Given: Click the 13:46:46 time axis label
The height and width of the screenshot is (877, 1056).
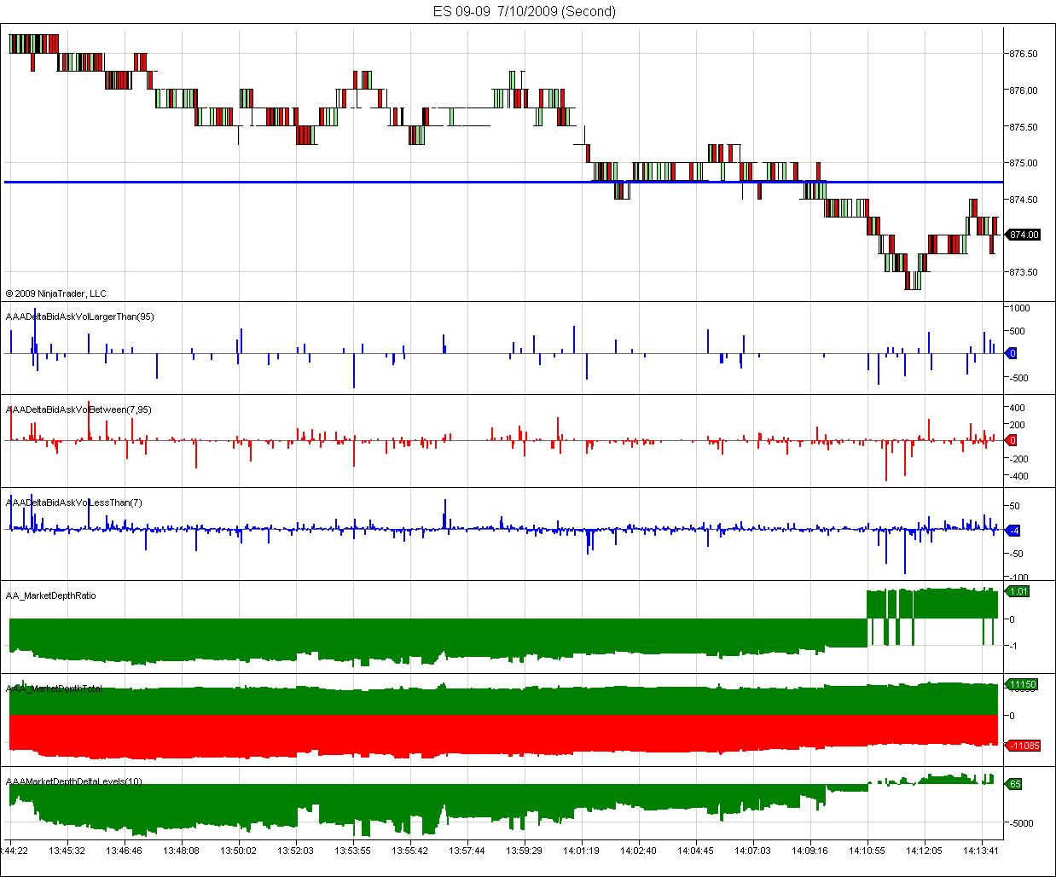Looking at the screenshot, I should coord(124,851).
